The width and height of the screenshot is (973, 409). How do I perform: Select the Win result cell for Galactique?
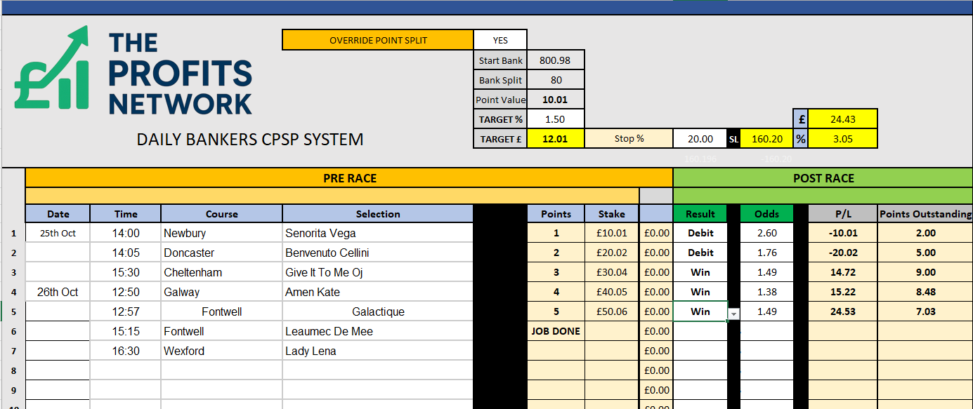pyautogui.click(x=700, y=311)
